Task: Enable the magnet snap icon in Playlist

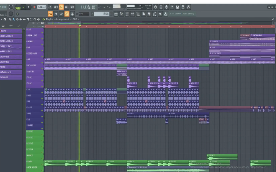Action: tap(4, 19)
